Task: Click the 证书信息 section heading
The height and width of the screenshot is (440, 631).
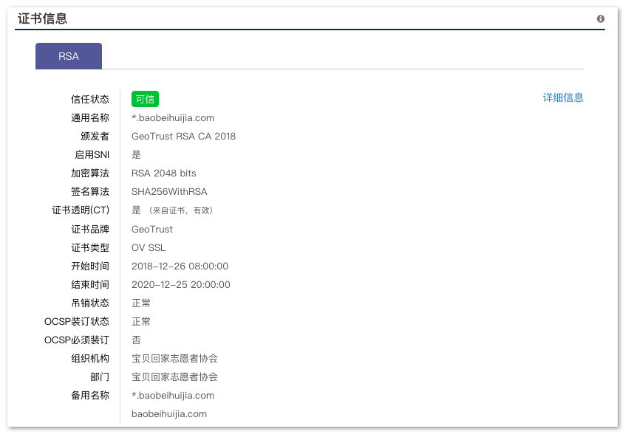Action: 42,18
